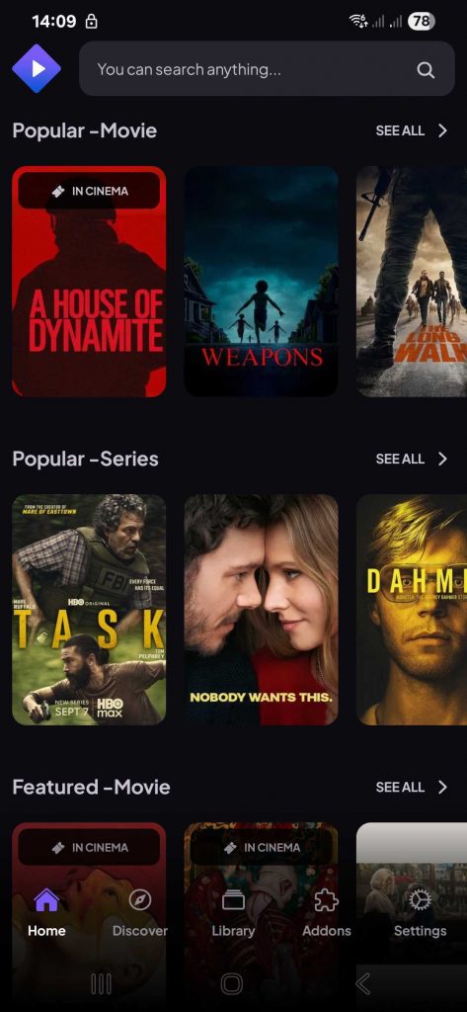Tap the Android recent apps icon
The width and height of the screenshot is (467, 1012).
click(x=102, y=983)
